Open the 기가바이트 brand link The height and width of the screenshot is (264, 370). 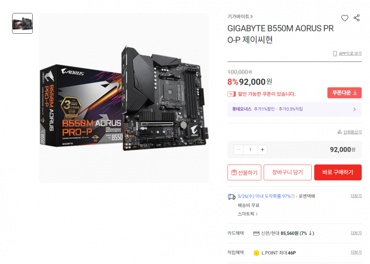[240, 17]
